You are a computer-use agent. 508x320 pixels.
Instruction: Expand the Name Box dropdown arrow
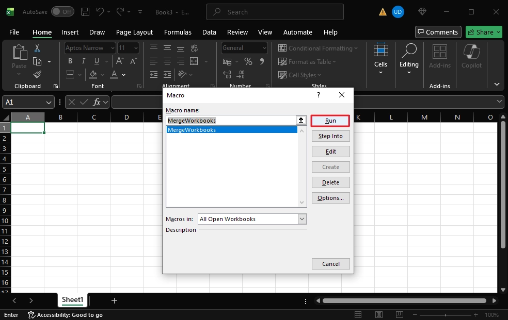click(49, 103)
